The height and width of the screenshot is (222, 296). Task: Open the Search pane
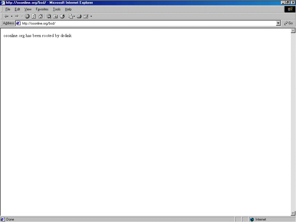click(49, 16)
